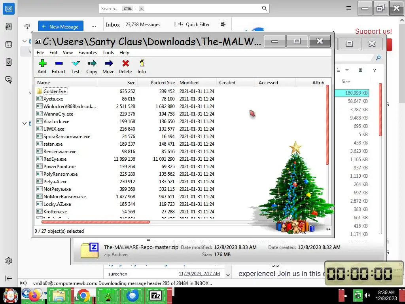This screenshot has height=304, width=405.
Task: Select PowerPoint.exe entry
Action: click(60, 166)
